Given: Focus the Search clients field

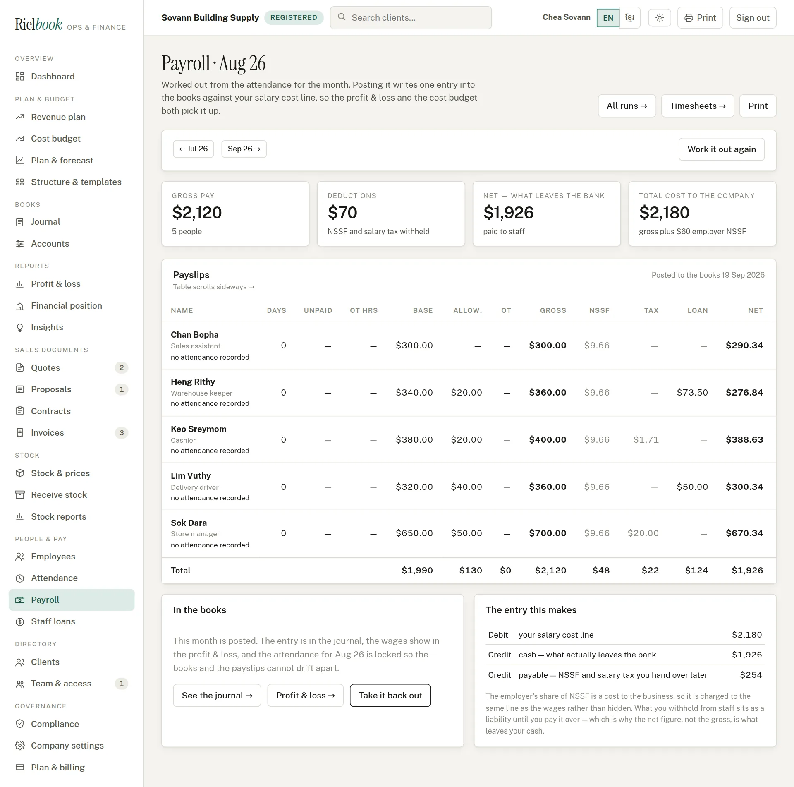Looking at the screenshot, I should click(x=411, y=18).
